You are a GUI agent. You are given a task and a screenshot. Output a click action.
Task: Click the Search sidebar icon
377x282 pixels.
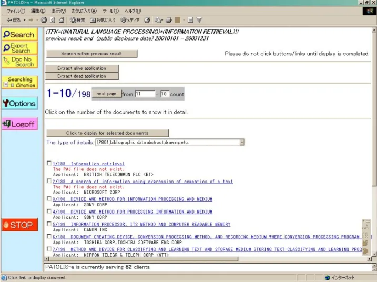click(x=19, y=34)
